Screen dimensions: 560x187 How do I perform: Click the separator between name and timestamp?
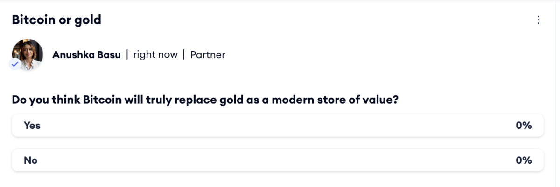click(x=127, y=54)
